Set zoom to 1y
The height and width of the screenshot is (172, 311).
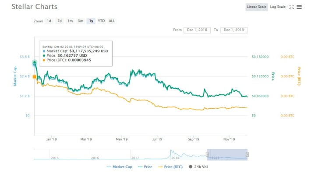click(x=91, y=21)
